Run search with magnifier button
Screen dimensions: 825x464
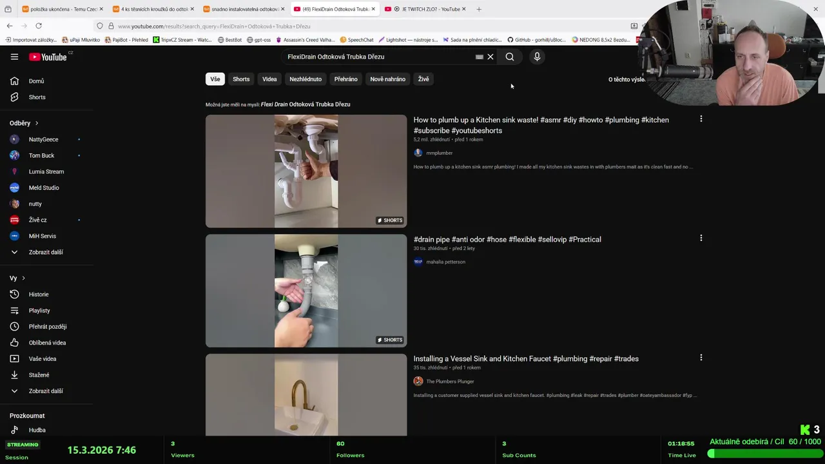[x=510, y=57]
